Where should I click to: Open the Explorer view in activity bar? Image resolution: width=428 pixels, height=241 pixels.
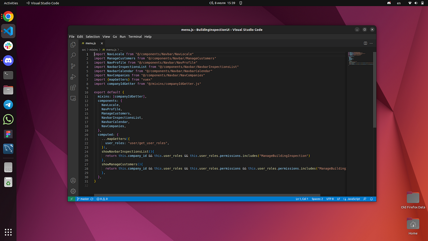tap(73, 45)
